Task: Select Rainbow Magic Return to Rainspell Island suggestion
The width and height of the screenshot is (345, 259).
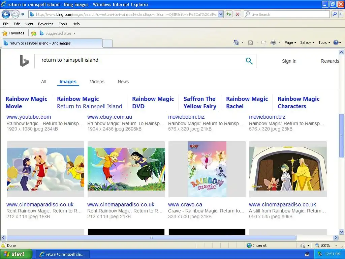Action: click(x=90, y=103)
